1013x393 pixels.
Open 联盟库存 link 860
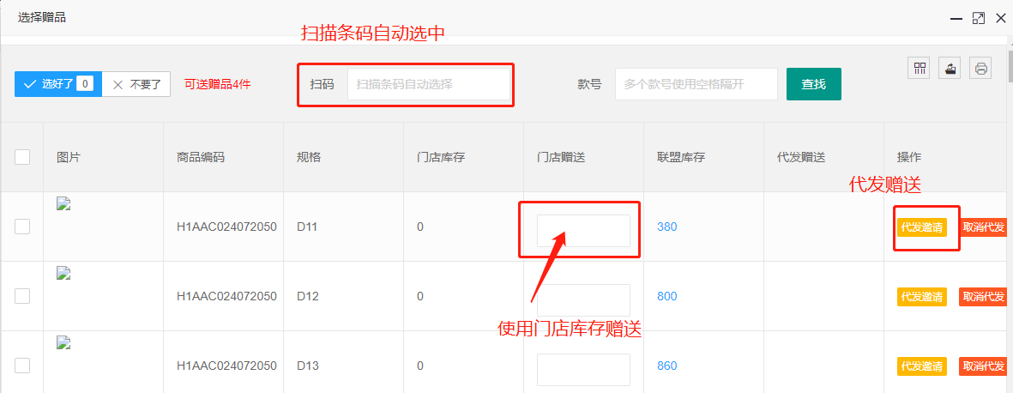pos(666,366)
